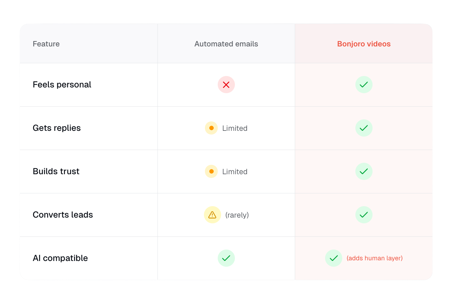This screenshot has height=300, width=457.
Task: Click the Feature column header
Action: (x=46, y=44)
